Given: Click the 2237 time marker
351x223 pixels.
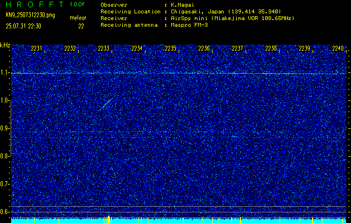Looking at the screenshot, I should pyautogui.click(x=237, y=49).
